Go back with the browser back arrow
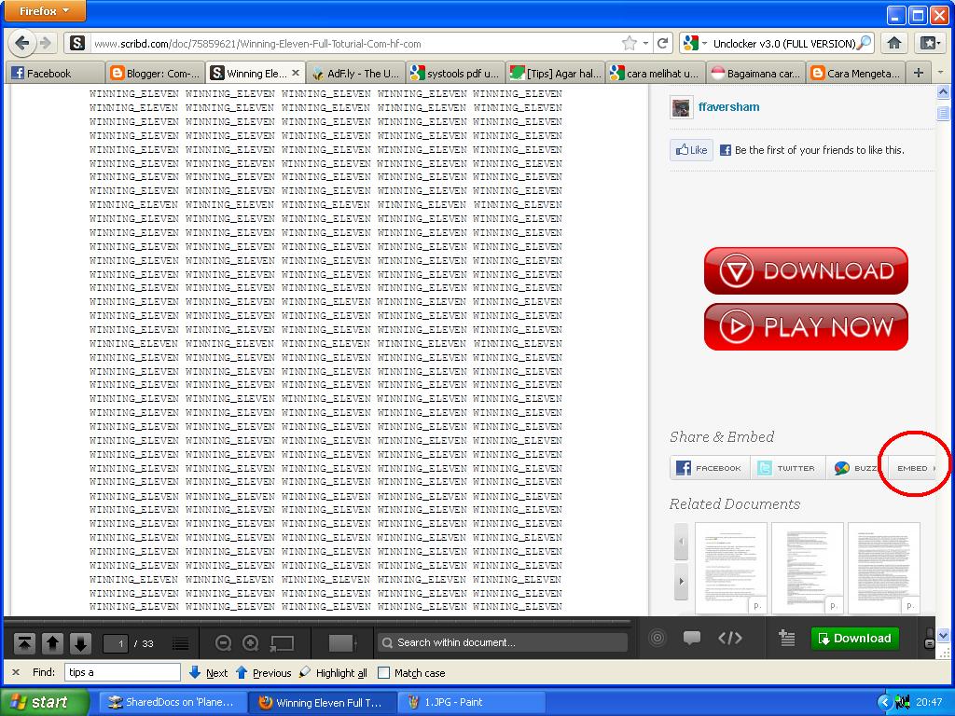Image resolution: width=955 pixels, height=716 pixels. 22,43
